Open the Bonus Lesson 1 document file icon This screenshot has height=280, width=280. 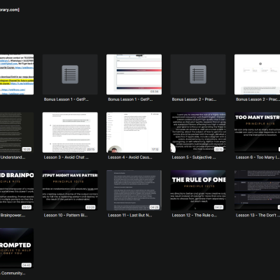(x=70, y=74)
